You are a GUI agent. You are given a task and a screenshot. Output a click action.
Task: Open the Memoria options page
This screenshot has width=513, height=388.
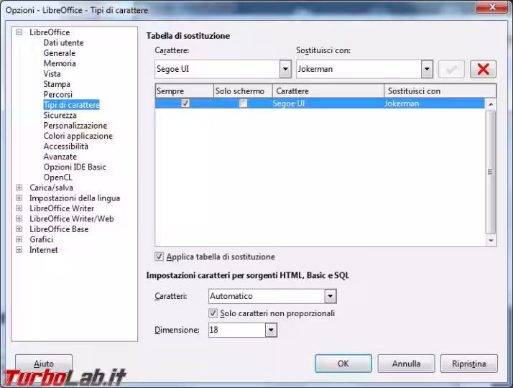(x=60, y=63)
